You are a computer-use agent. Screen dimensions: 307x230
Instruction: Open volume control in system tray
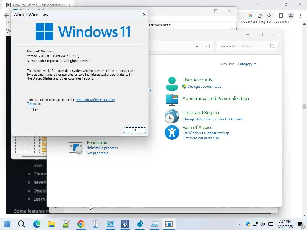[262, 224]
